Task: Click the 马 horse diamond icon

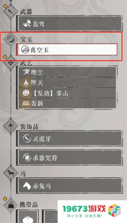Action: pyautogui.click(x=11, y=173)
